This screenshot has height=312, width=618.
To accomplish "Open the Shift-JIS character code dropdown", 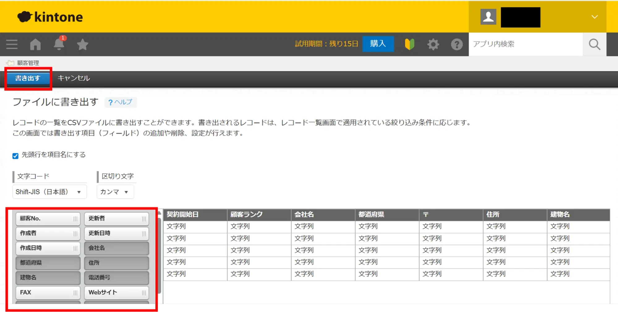I will tap(49, 192).
